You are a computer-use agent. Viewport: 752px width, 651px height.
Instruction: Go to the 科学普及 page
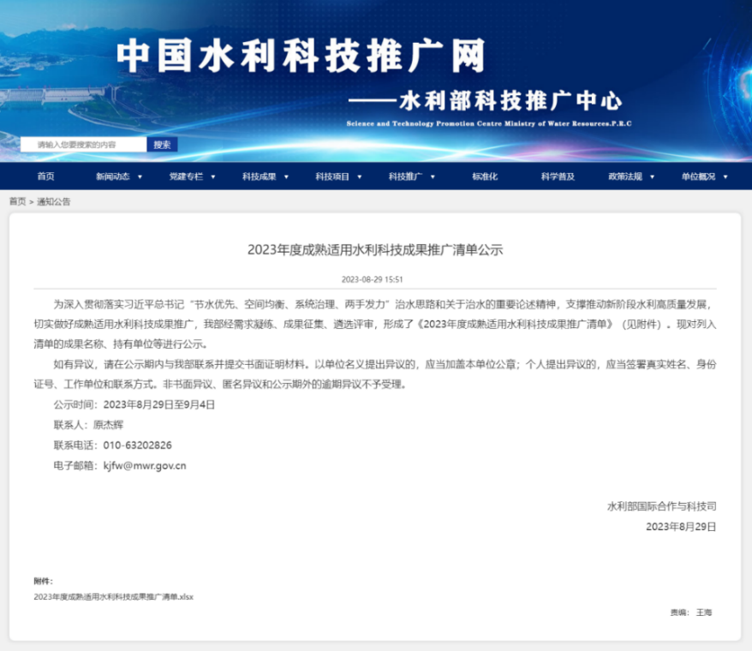click(558, 176)
